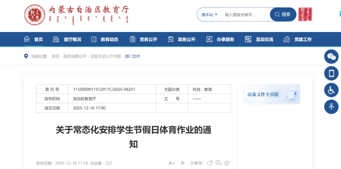Screen dimensions: 341x169
Task: Decrease font size with A-
Action: click(183, 163)
